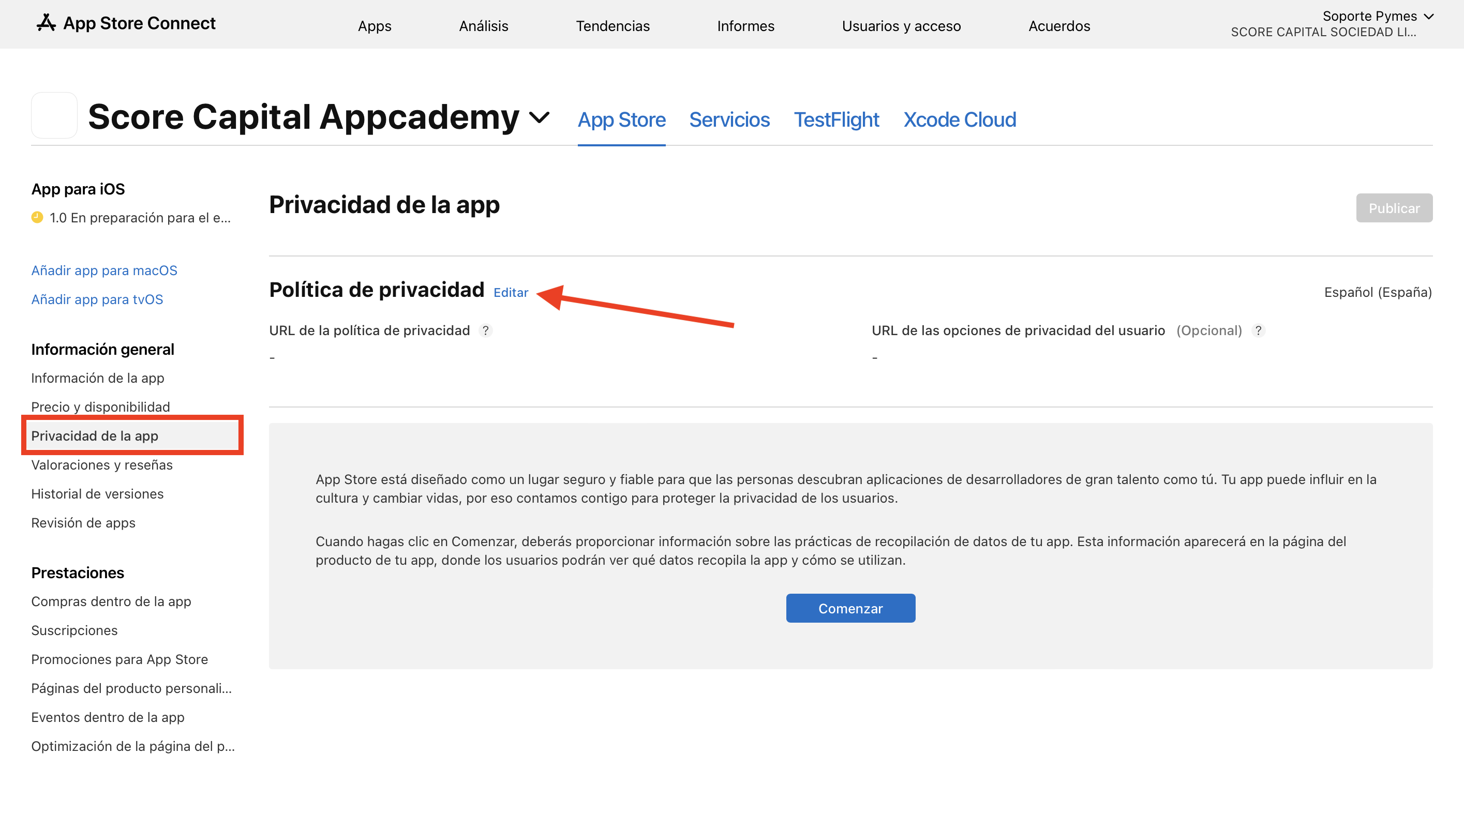Image resolution: width=1464 pixels, height=814 pixels.
Task: Open Eventos dentro de la app
Action: coord(108,717)
